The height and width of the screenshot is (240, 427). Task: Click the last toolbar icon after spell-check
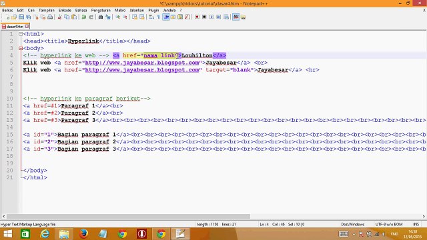[243, 17]
